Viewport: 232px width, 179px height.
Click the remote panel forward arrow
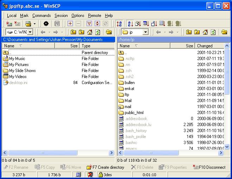coord(171,32)
